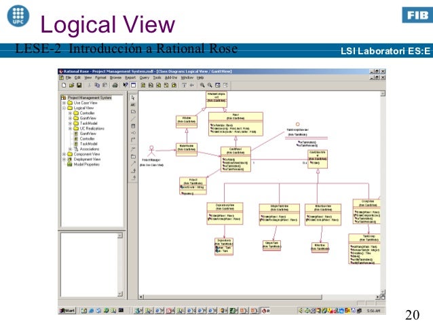The image size is (433, 325).
Task: Expand the Associations node
Action: coord(70,149)
